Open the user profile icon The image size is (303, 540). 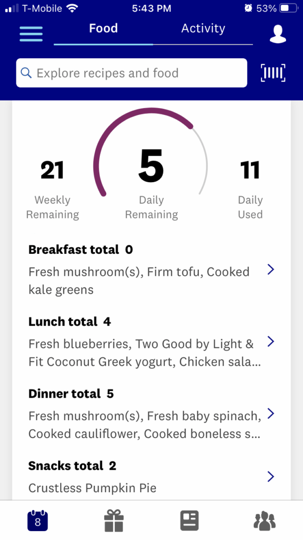click(278, 34)
